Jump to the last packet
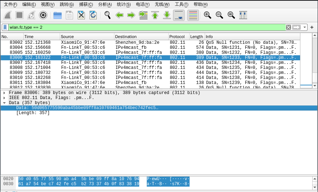The height and width of the screenshot is (192, 318). pyautogui.click(x=167, y=15)
